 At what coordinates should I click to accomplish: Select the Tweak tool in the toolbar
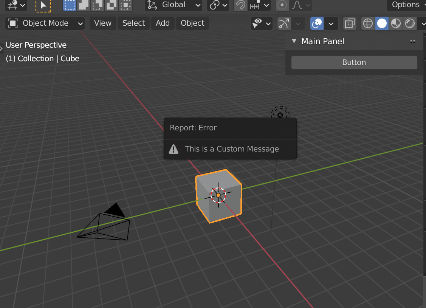[43, 5]
